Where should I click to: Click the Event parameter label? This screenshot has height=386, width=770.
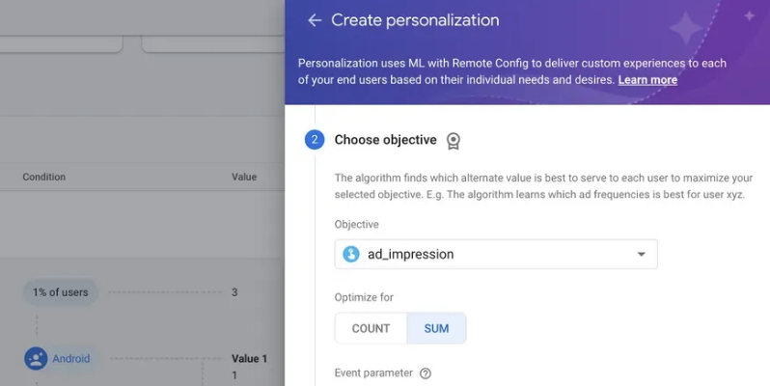[373, 373]
